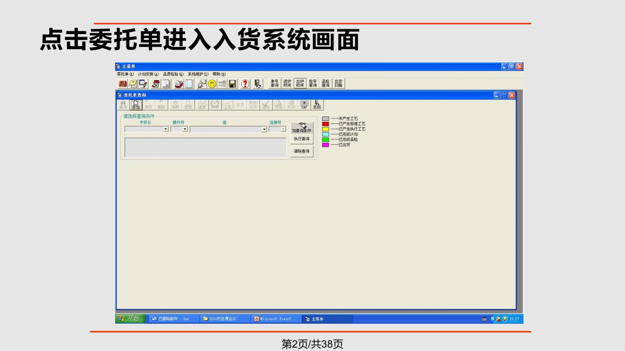Expand the 字段名 field name dropdown
Viewport: 625px width, 351px height.
(166, 129)
